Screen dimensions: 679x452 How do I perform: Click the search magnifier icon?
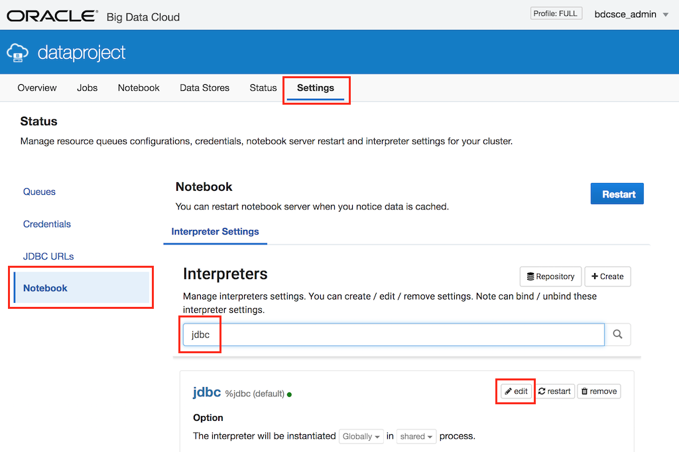[617, 334]
